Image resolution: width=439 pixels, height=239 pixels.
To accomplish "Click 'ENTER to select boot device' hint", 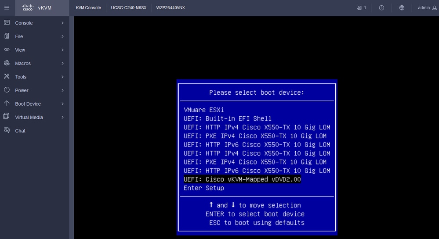I will pyautogui.click(x=255, y=214).
